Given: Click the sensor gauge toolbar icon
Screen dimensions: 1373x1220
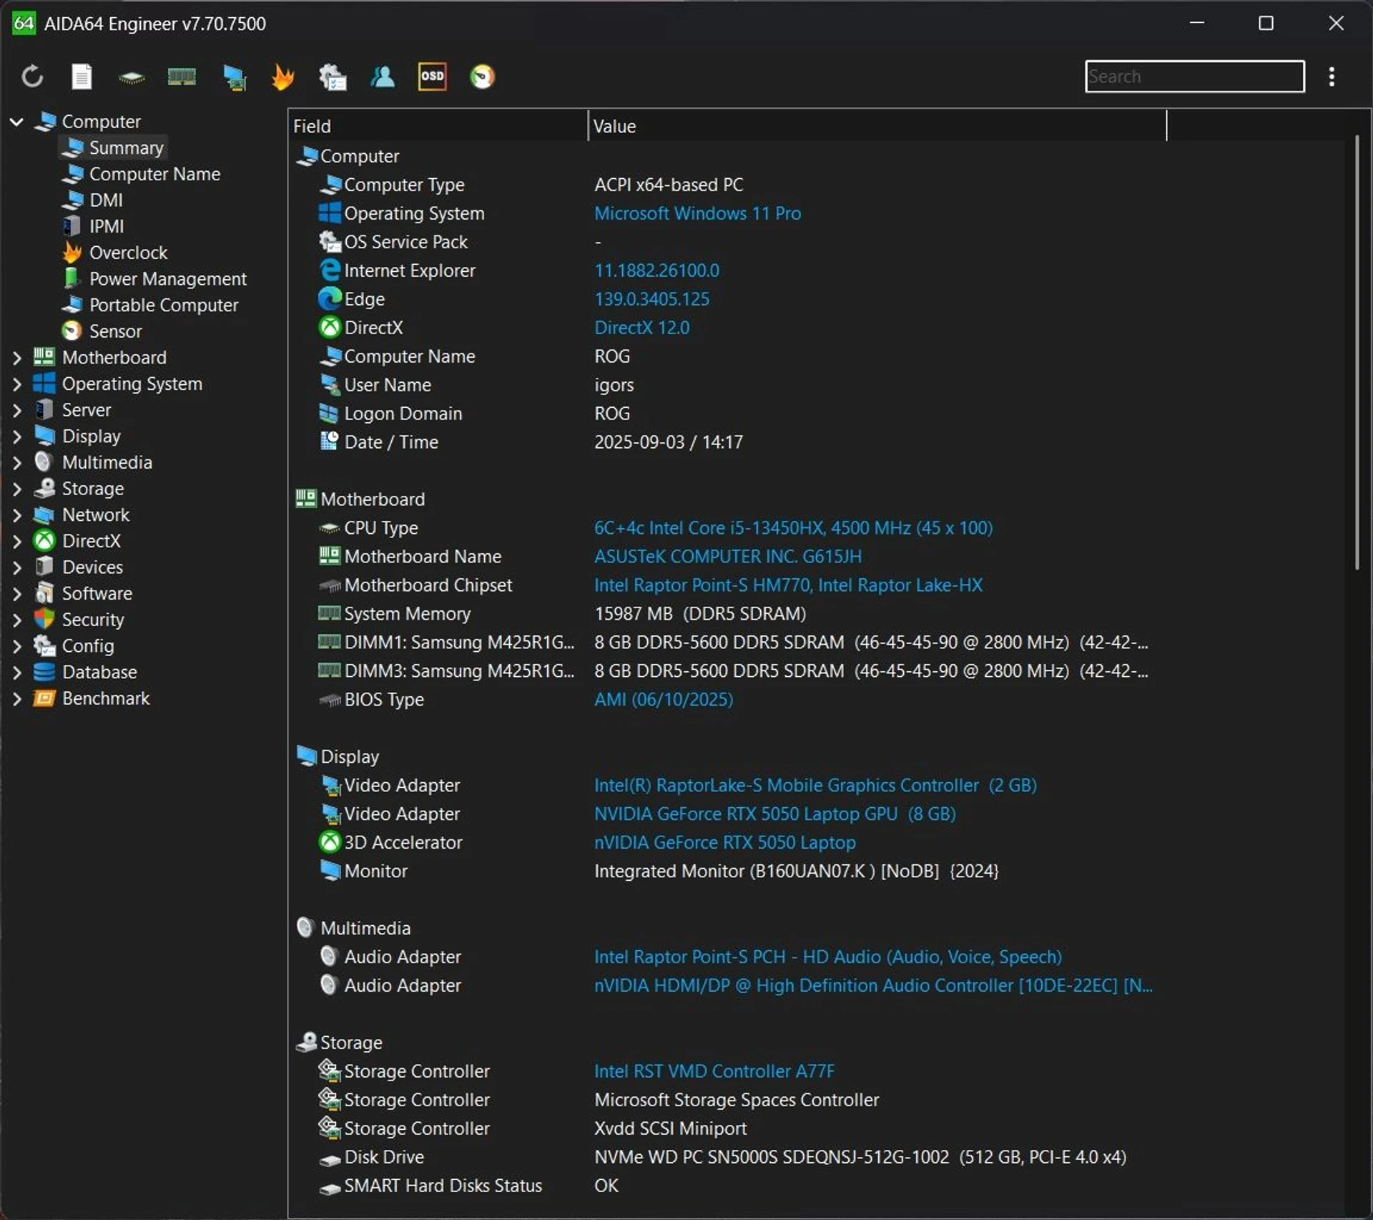Looking at the screenshot, I should [482, 77].
